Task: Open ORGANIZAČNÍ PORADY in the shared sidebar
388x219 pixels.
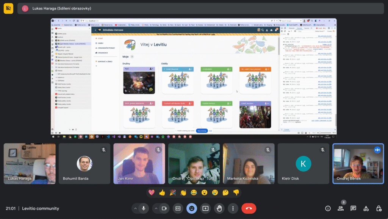Action: [105, 48]
